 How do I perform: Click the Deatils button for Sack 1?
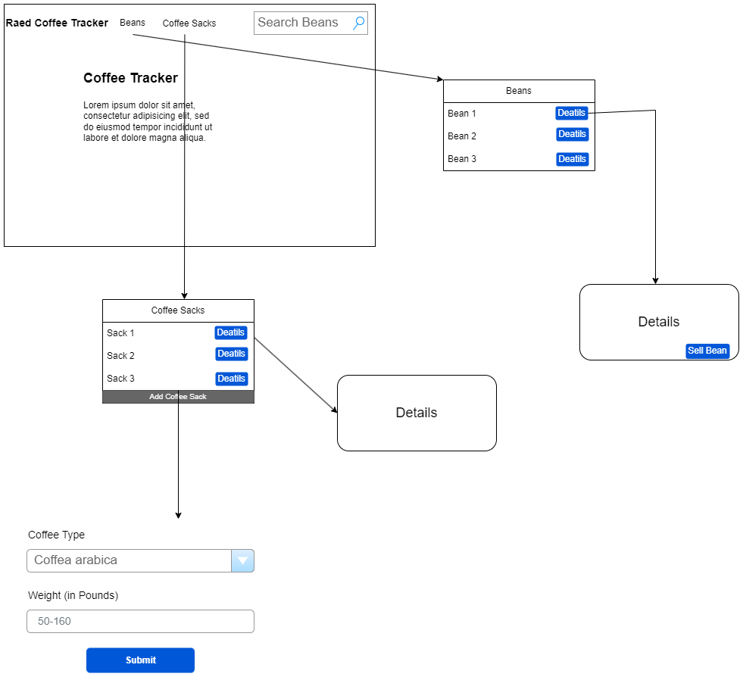click(x=231, y=332)
